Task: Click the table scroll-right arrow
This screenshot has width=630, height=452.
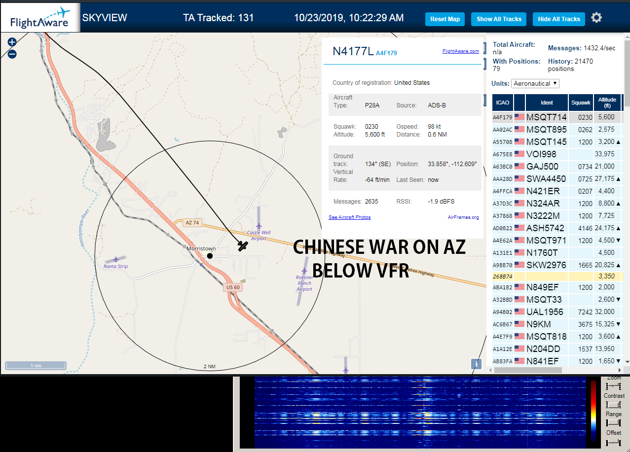Action: click(620, 370)
